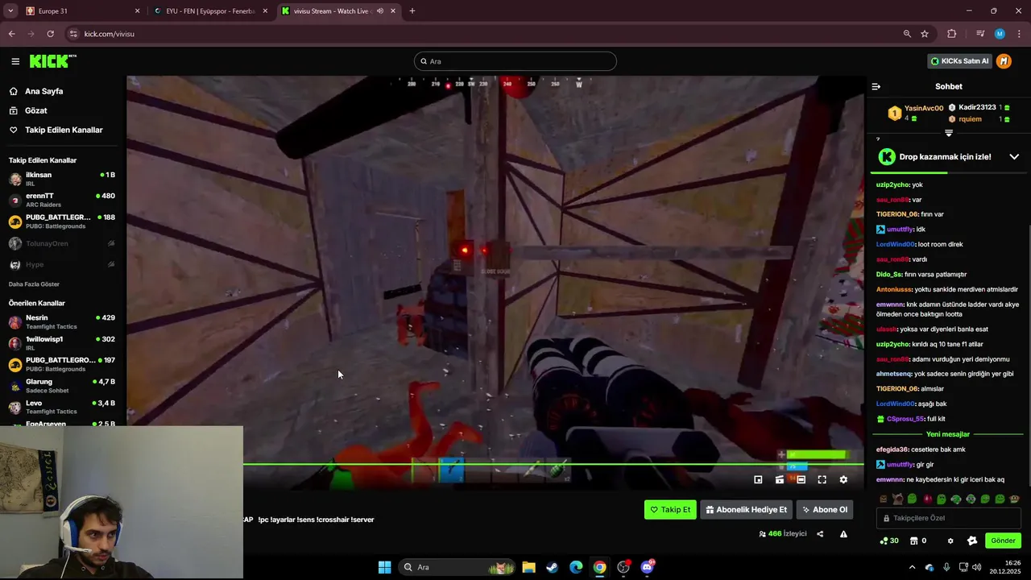1031x580 pixels.
Task: Open the 1willowisp1 channel
Action: click(62, 343)
